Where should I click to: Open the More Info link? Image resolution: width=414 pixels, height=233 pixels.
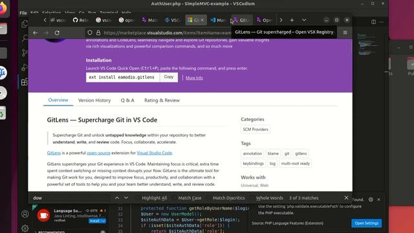tap(194, 78)
